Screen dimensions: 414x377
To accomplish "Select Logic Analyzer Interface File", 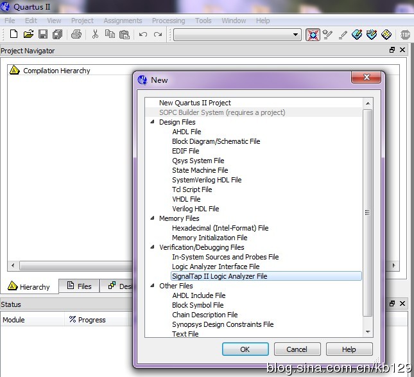I will click(x=216, y=267).
